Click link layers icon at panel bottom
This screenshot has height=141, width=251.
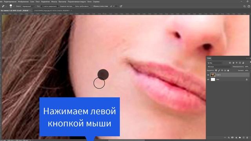tap(225, 137)
